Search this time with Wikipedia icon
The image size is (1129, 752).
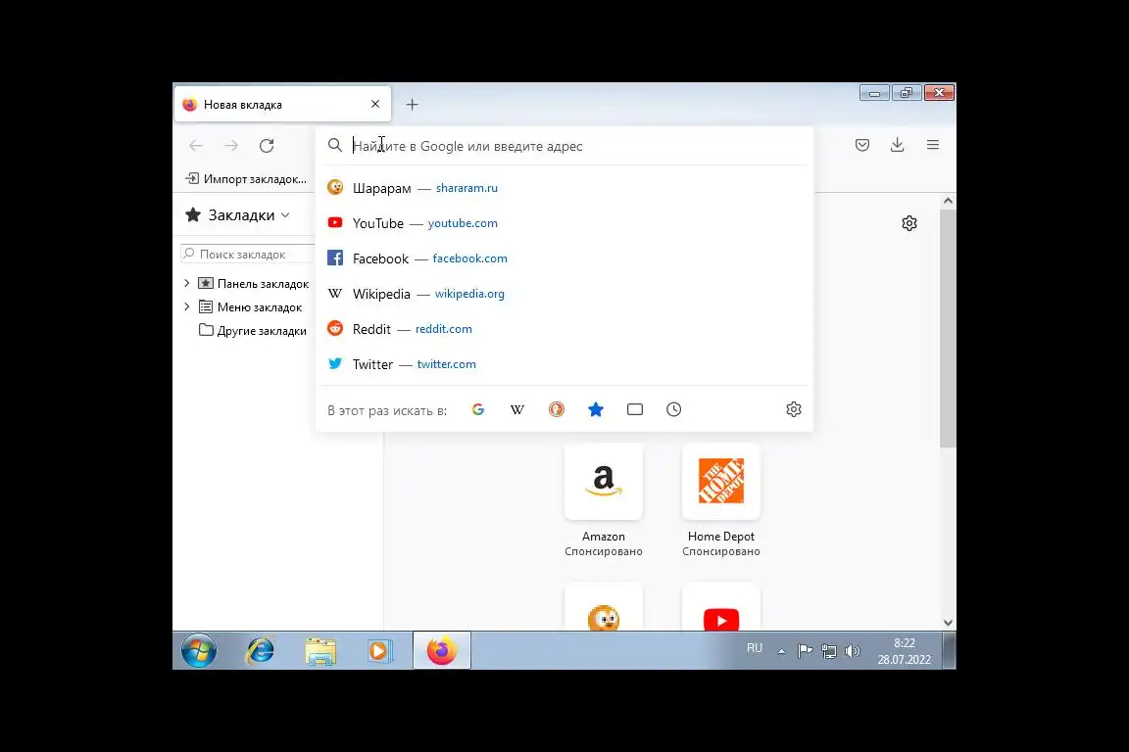[x=517, y=409]
